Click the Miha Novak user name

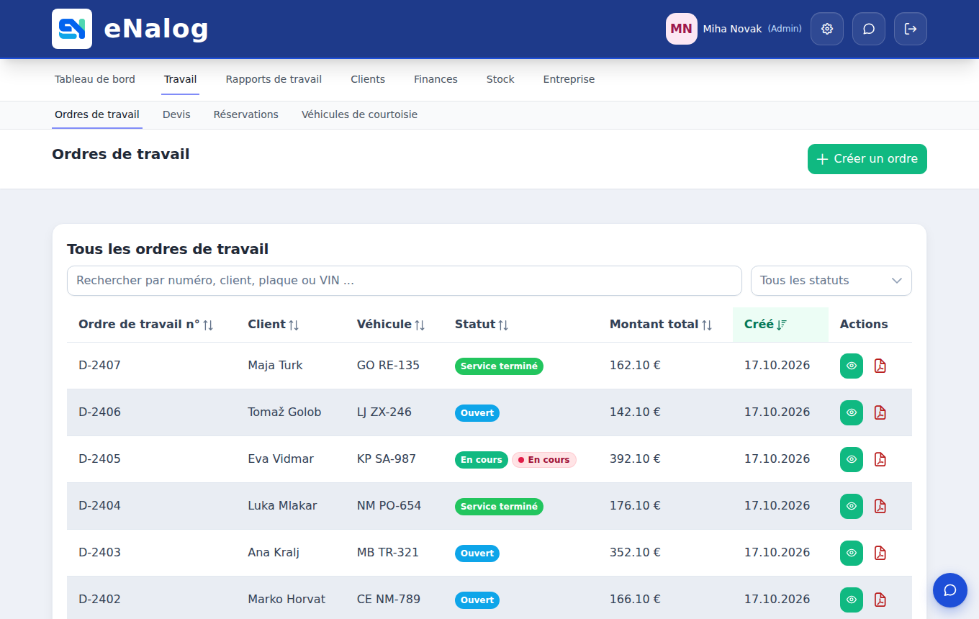[x=732, y=29]
